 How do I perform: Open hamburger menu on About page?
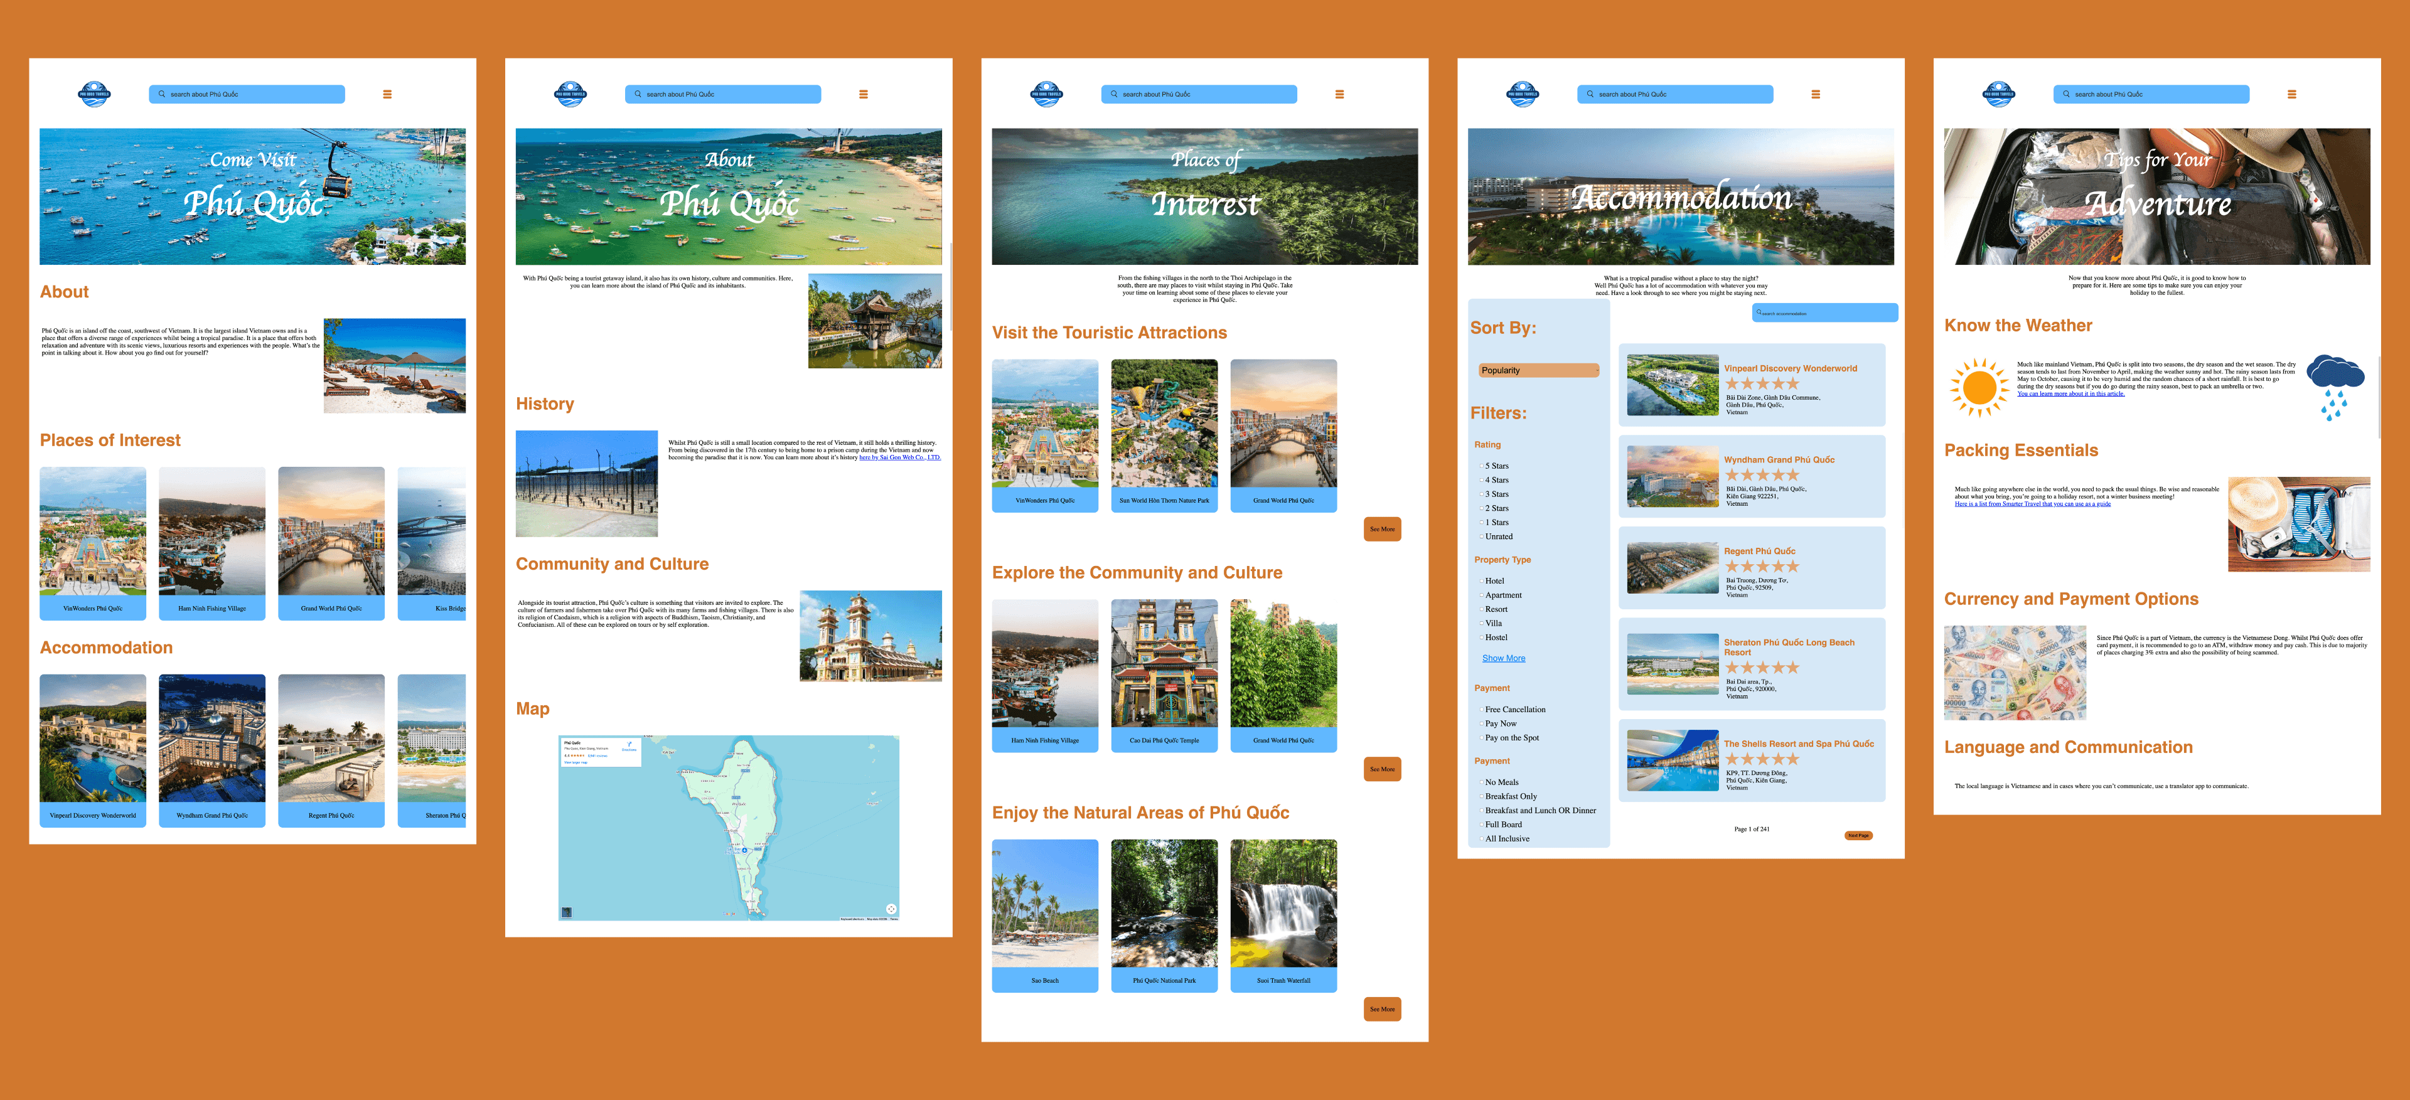click(862, 95)
